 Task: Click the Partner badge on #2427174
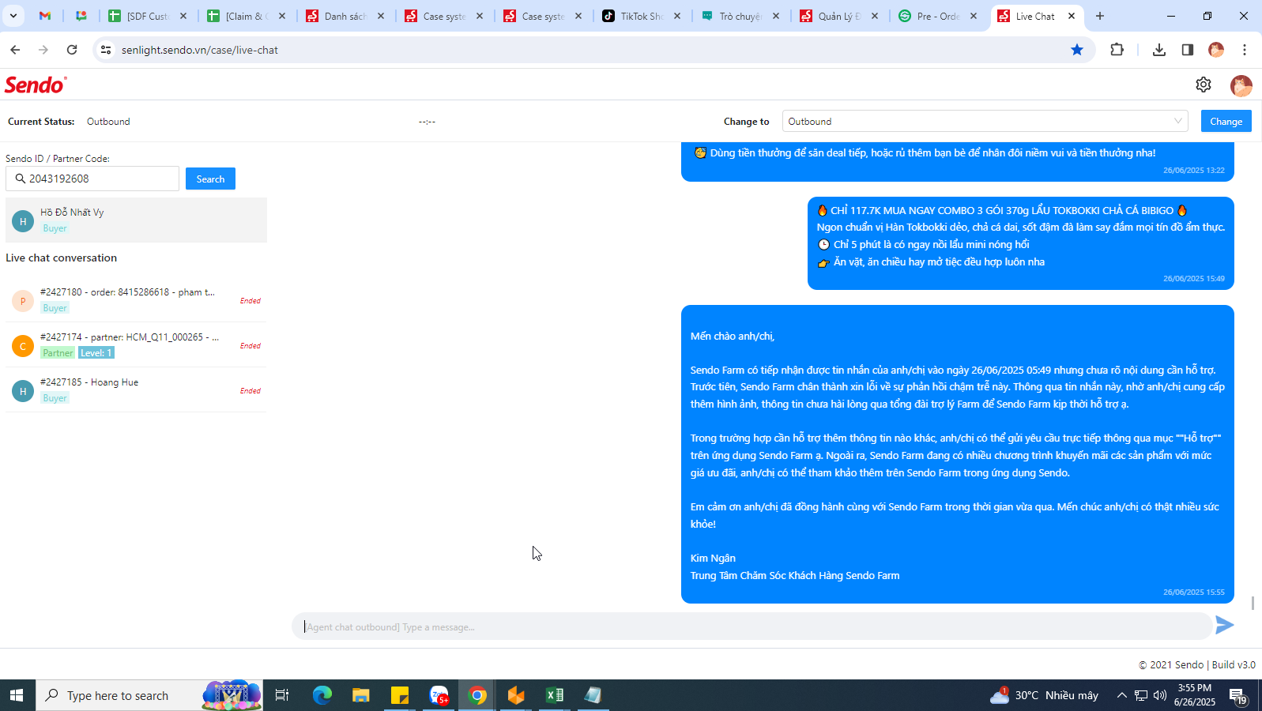point(58,353)
